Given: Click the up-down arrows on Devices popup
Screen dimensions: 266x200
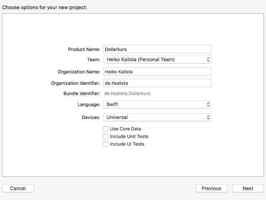Looking at the screenshot, I should click(x=208, y=117).
